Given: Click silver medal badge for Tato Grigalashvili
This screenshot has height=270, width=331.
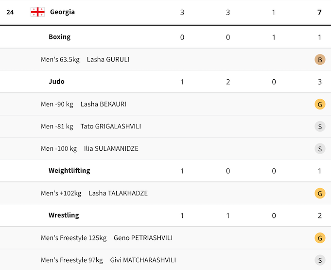Looking at the screenshot, I should 319,126.
